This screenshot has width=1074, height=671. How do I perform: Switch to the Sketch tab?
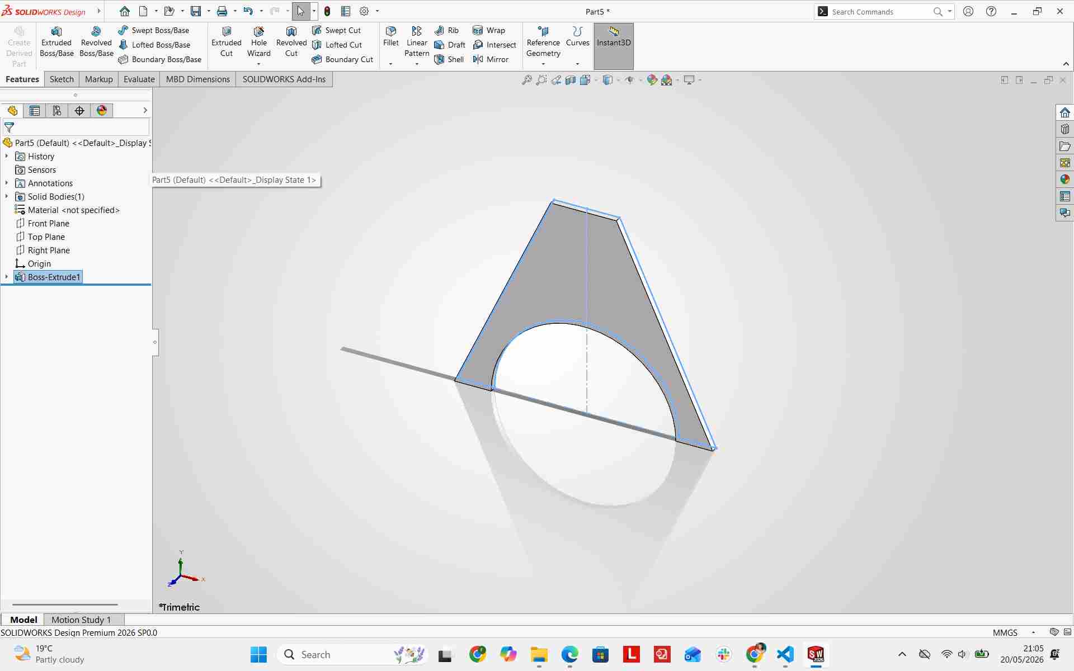tap(62, 79)
